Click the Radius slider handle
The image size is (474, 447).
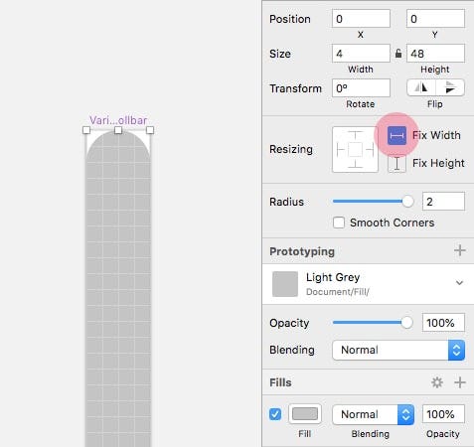point(407,201)
